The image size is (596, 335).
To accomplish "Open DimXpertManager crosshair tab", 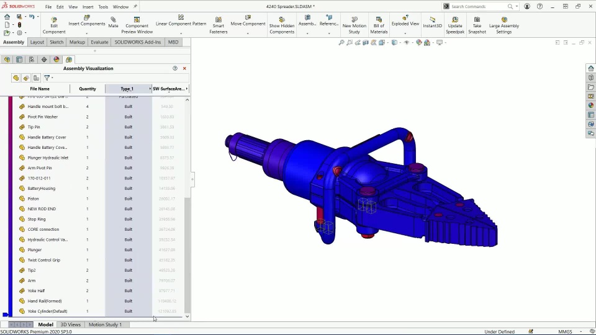I will (44, 60).
